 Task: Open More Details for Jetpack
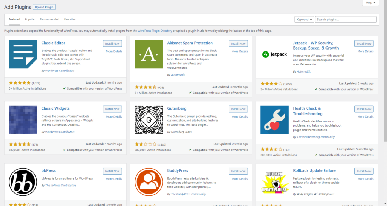(365, 51)
